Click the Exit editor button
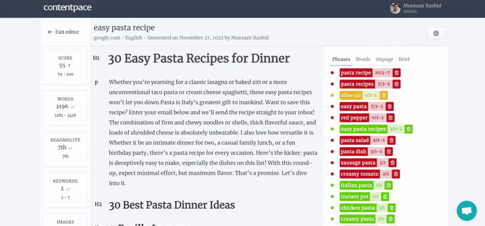Viewport: 485px width, 226px height. [64, 32]
